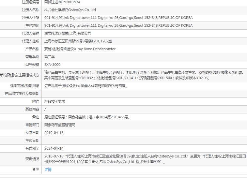Click the 产品储存条件及有效期 label
Image resolution: width=247 pixels, height=178 pixels.
22,94
